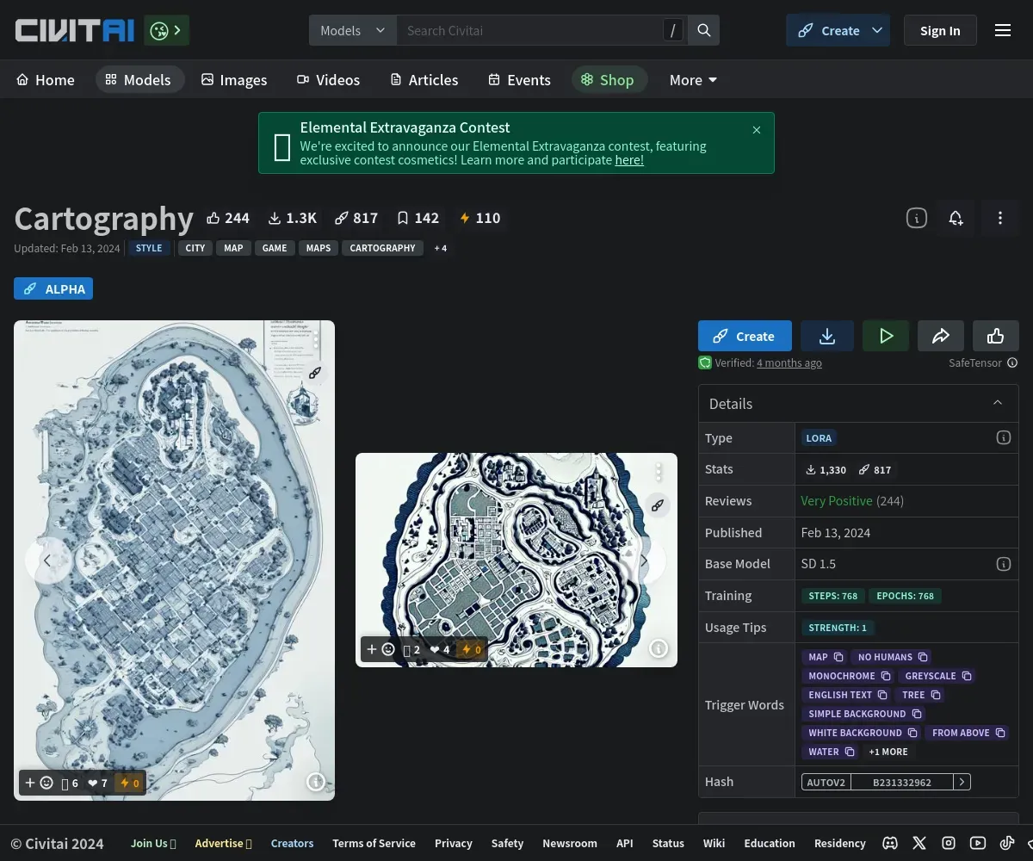
Task: Expand the +4 additional tags
Action: [440, 248]
